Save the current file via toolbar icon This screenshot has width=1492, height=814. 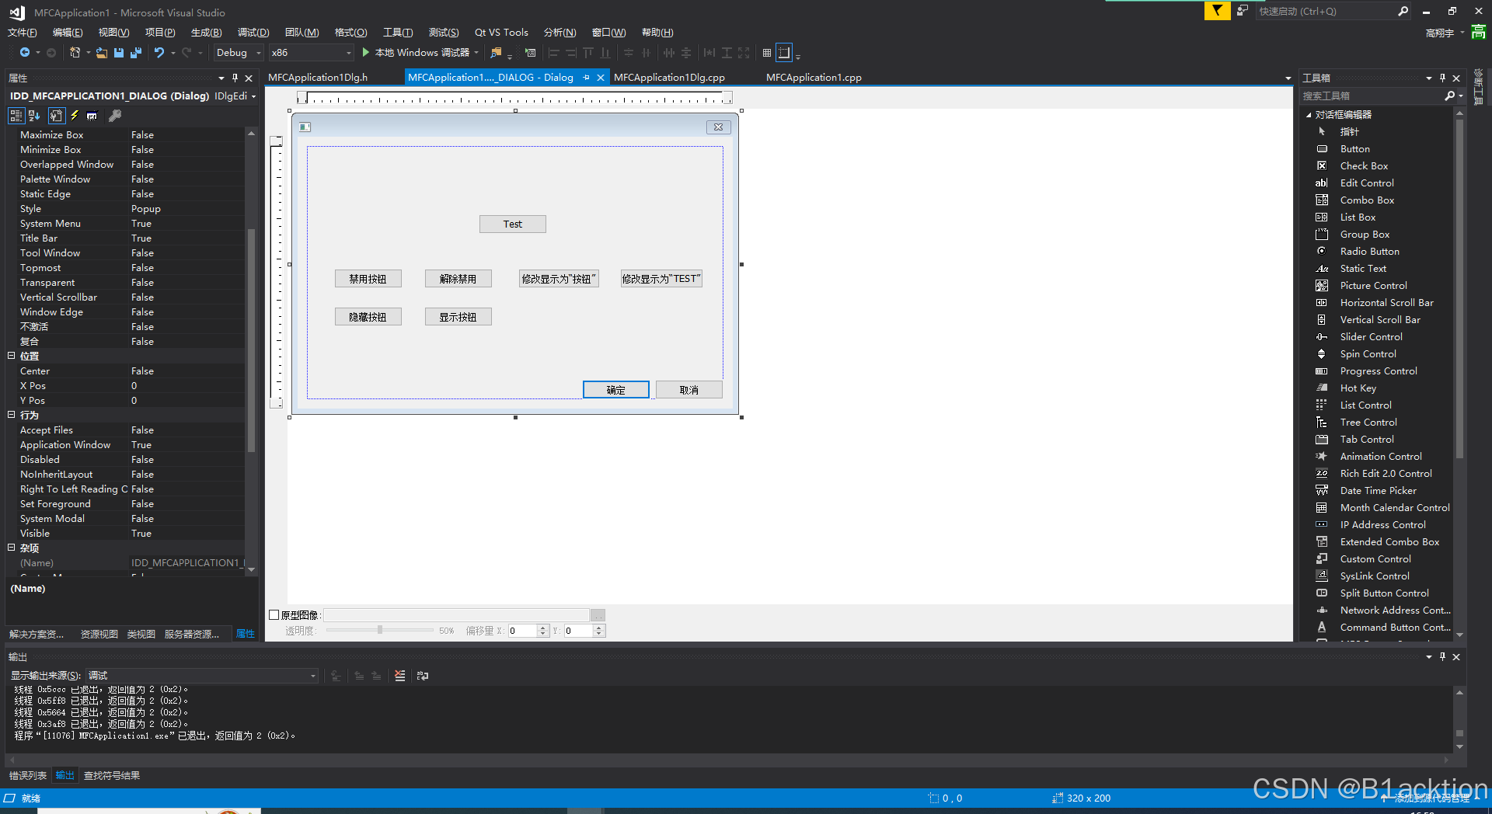(119, 53)
